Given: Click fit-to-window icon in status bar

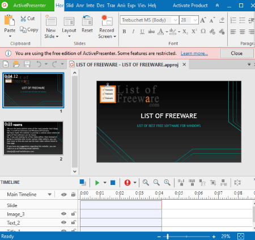Looking at the screenshot, I should (241, 236).
